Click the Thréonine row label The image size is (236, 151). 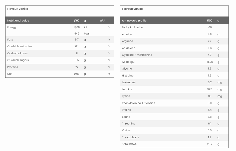[x=129, y=123]
